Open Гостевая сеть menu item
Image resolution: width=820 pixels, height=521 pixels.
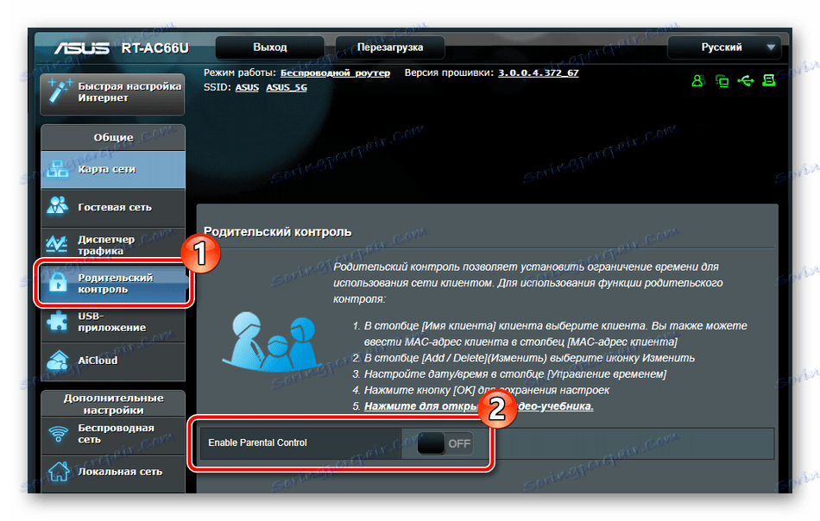click(113, 207)
